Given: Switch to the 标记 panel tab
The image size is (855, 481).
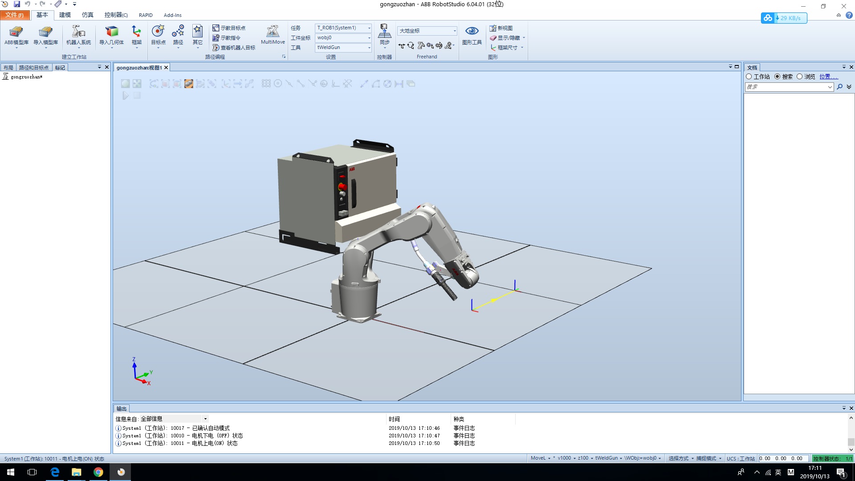Looking at the screenshot, I should point(60,68).
